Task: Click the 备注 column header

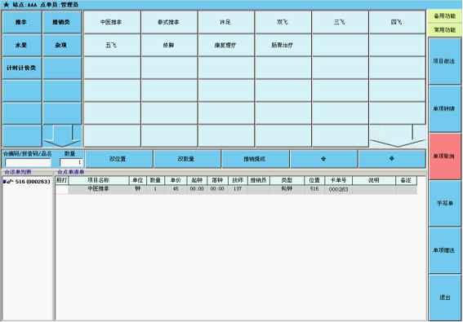Action: pyautogui.click(x=407, y=180)
